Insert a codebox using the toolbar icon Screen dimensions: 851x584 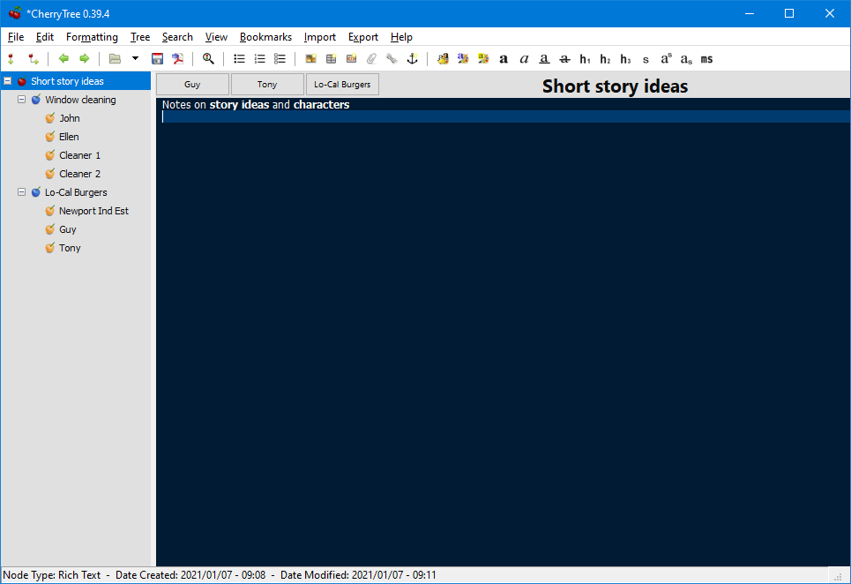click(x=352, y=58)
